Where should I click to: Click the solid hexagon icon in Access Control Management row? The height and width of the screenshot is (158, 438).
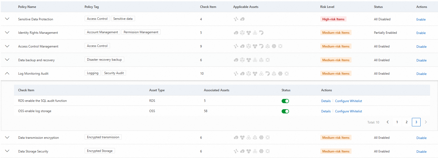274,46
